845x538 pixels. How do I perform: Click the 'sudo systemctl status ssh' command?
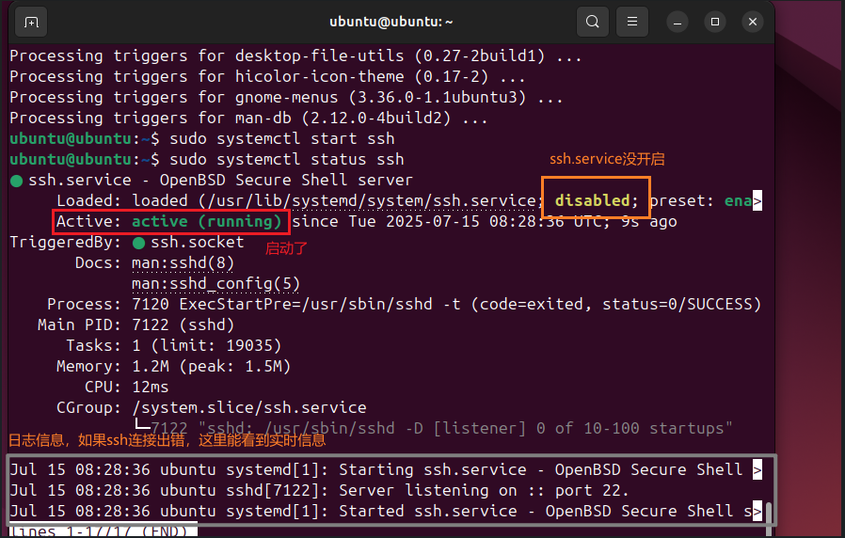287,159
